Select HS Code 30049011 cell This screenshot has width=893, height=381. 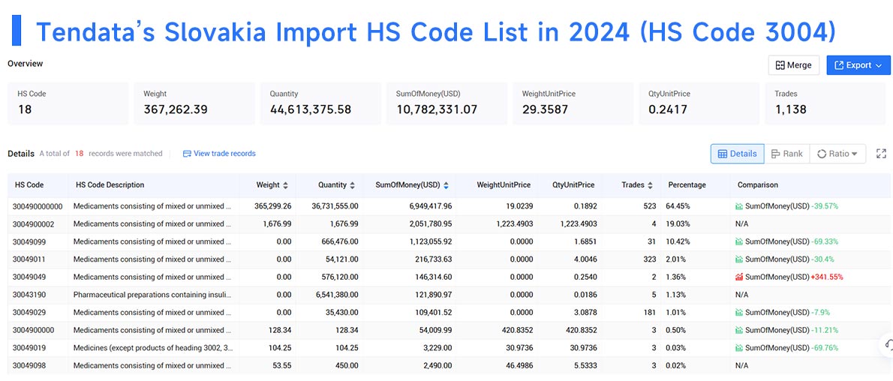(29, 259)
